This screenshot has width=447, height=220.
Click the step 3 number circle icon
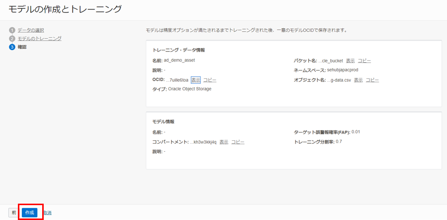(x=11, y=47)
